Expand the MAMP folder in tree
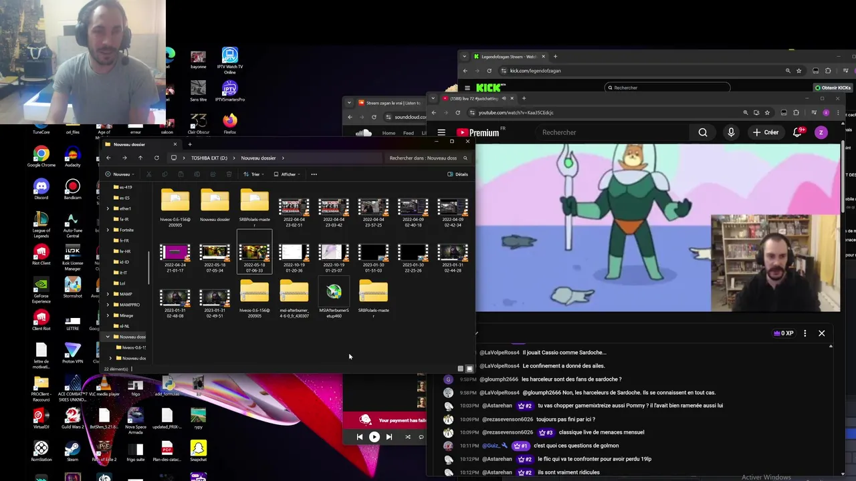856x481 pixels. (108, 294)
